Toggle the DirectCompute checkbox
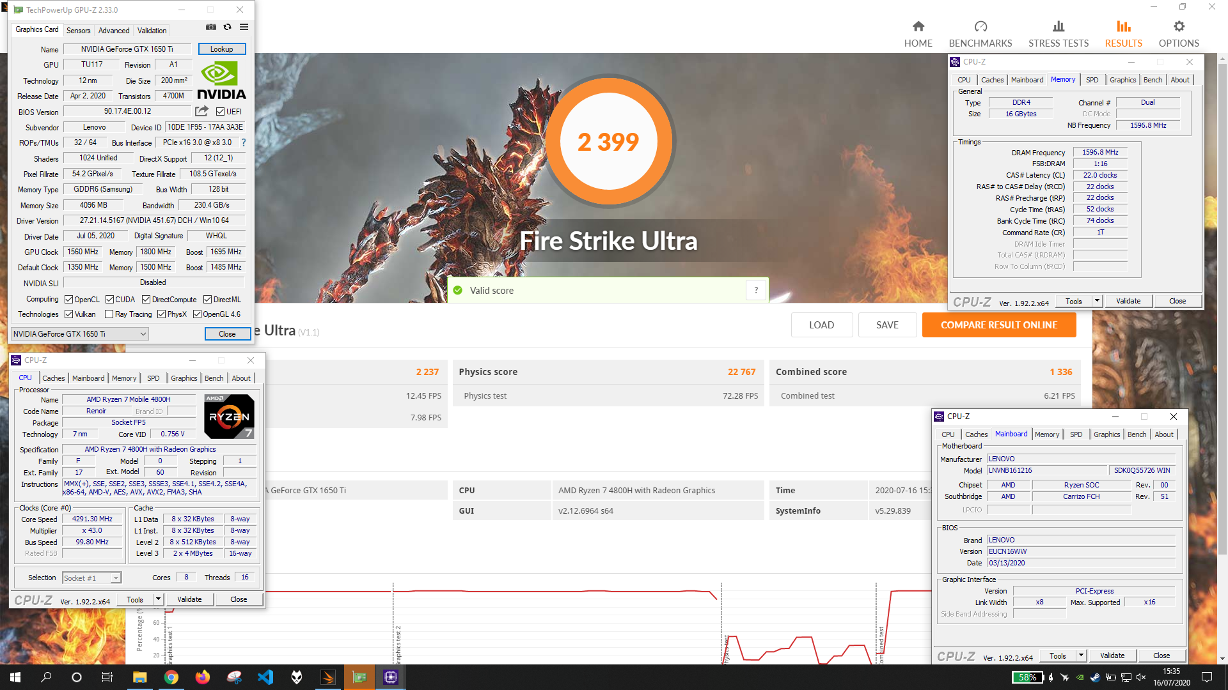The height and width of the screenshot is (690, 1228). point(146,299)
